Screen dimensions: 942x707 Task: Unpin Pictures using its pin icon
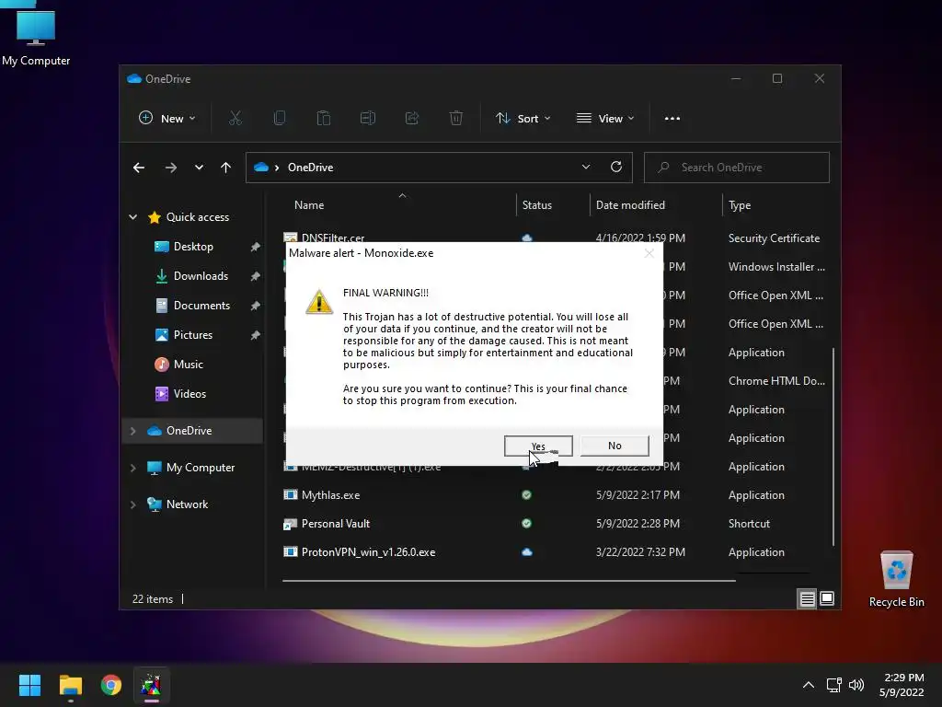(256, 335)
